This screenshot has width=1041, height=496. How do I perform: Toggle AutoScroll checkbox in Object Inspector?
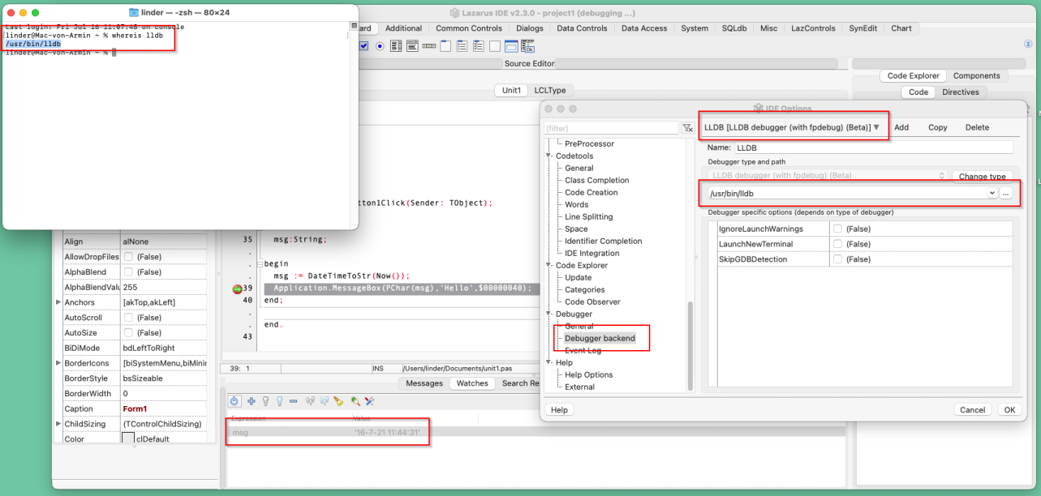pyautogui.click(x=127, y=318)
